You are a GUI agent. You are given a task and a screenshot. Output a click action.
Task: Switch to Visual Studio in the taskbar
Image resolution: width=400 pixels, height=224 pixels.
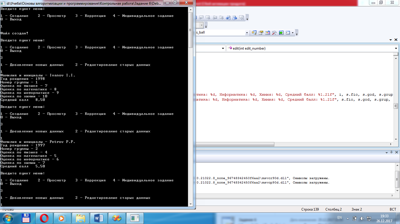117,218
